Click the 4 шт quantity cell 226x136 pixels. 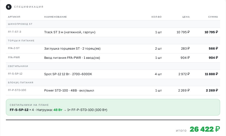158,74
